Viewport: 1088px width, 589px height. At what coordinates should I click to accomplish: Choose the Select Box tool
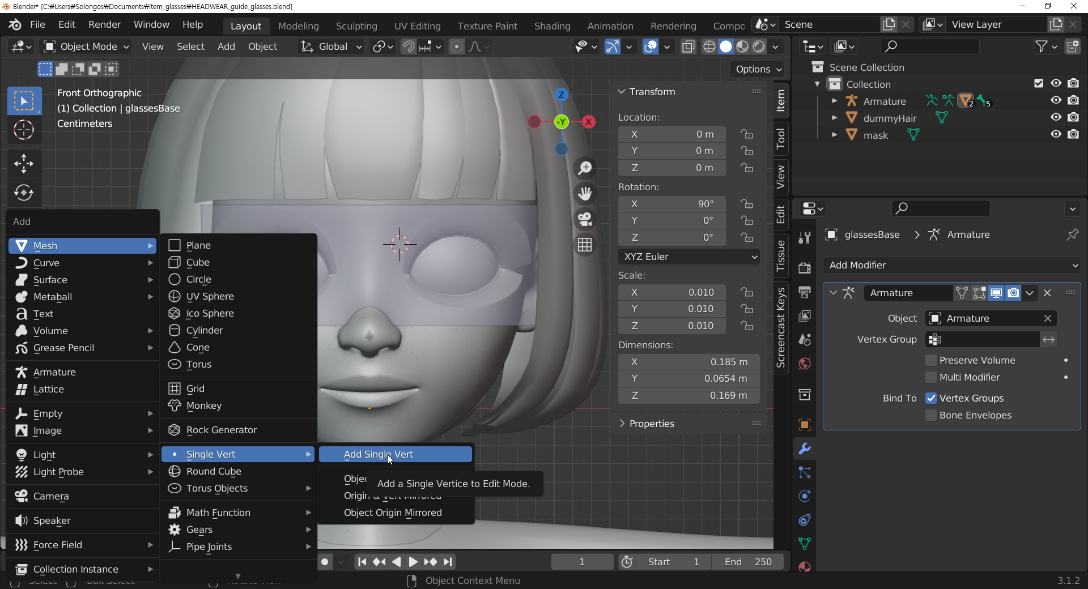tap(24, 101)
